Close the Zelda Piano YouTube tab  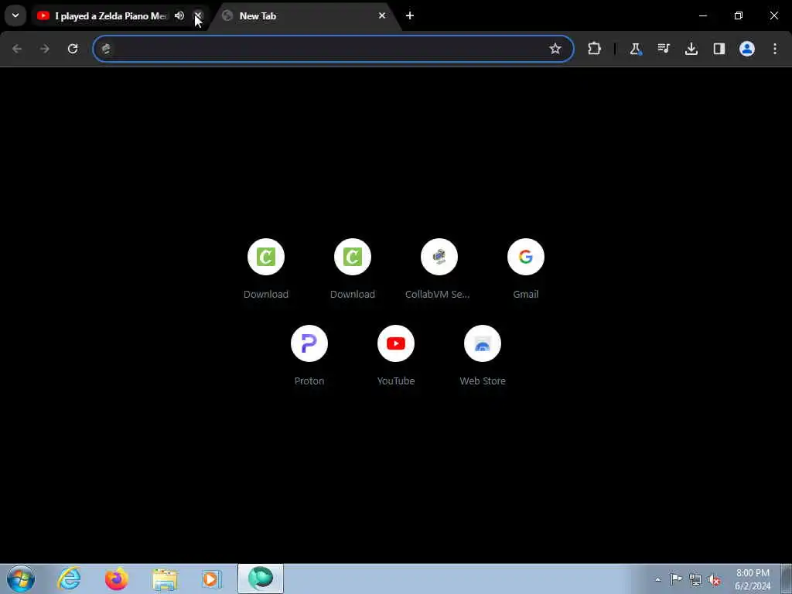point(199,15)
